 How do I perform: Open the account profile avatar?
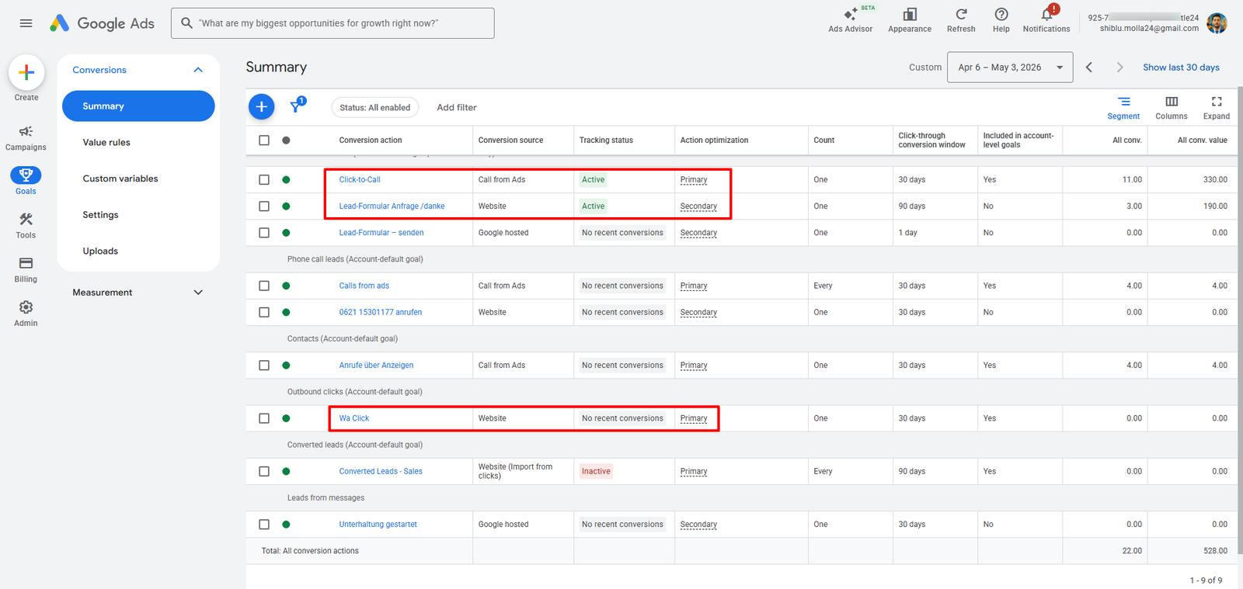pyautogui.click(x=1217, y=23)
